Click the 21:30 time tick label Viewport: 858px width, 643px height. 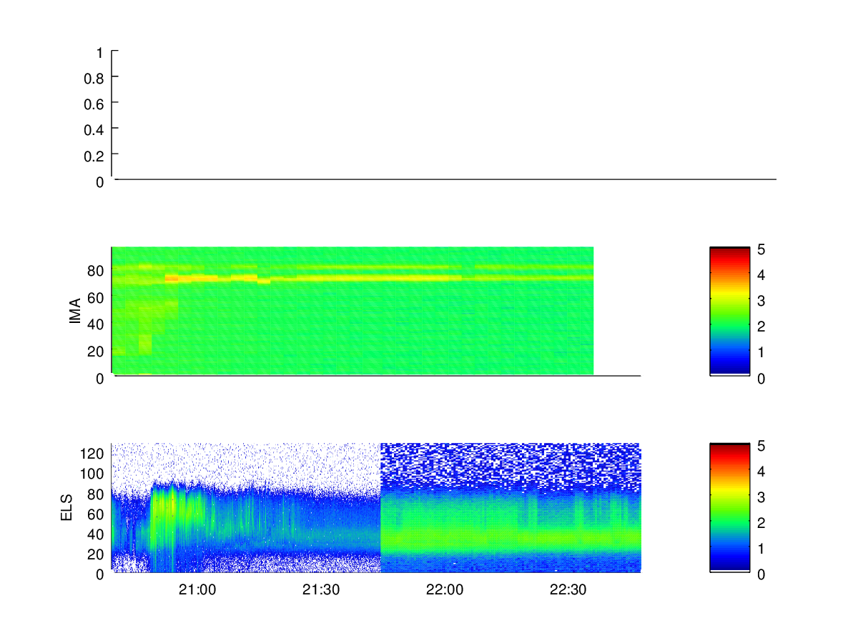click(321, 590)
